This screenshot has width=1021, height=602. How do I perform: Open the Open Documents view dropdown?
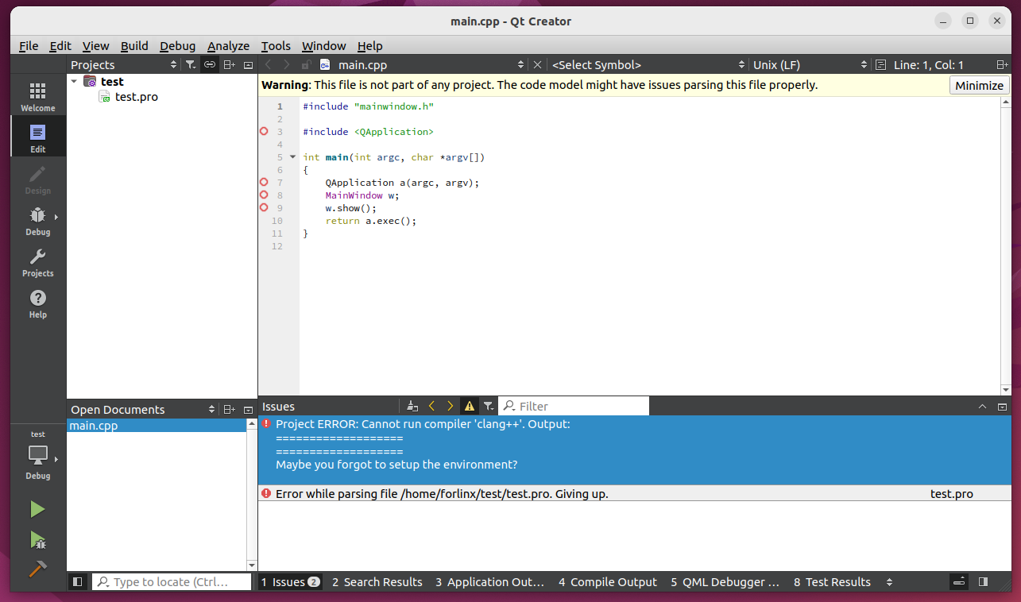point(142,410)
